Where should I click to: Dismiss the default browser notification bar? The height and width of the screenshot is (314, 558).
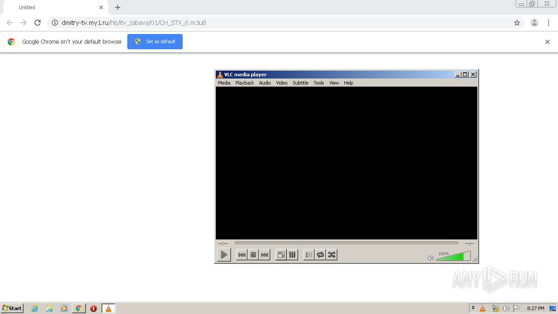click(548, 42)
